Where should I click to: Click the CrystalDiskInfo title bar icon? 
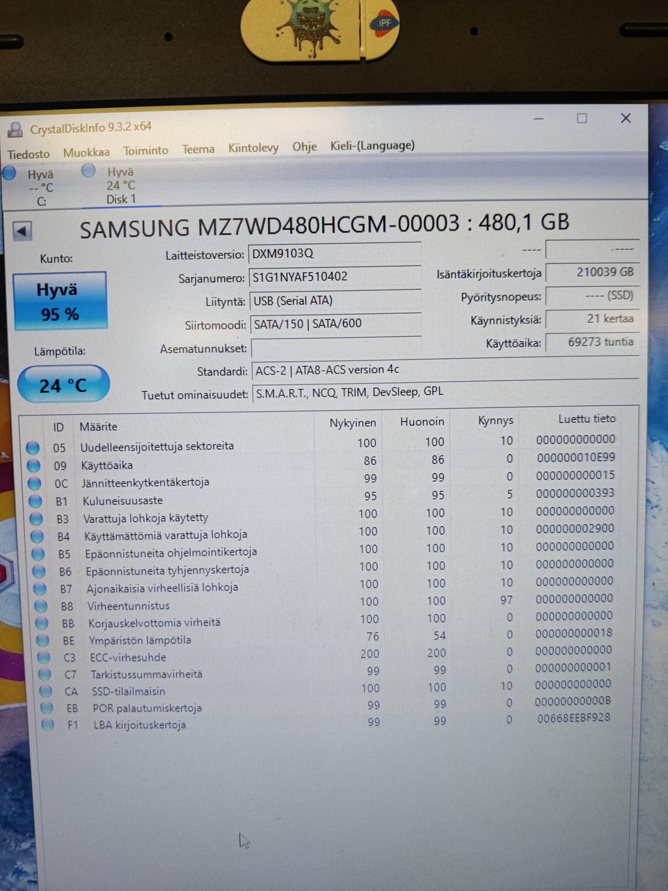tap(15, 129)
